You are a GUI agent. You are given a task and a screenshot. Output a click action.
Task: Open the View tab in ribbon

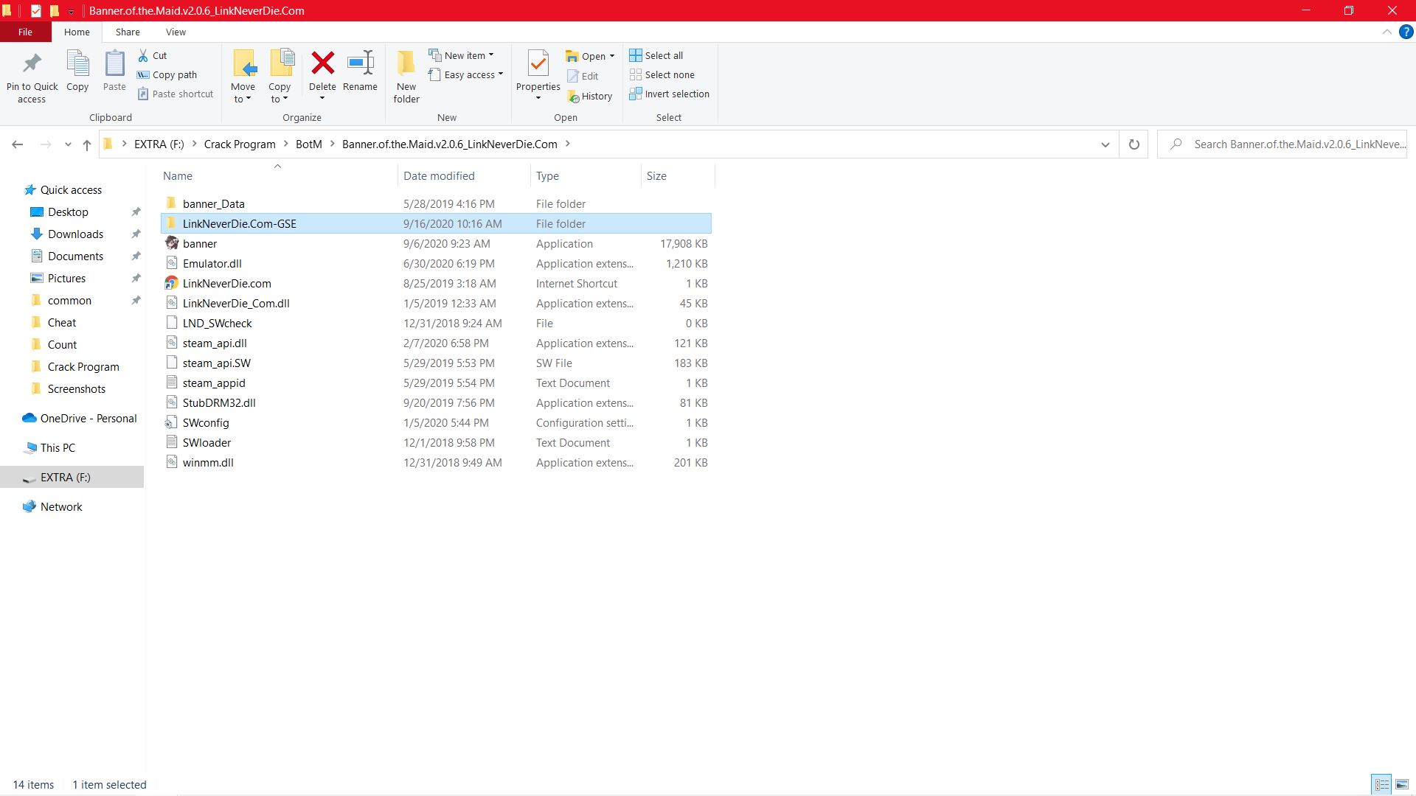pyautogui.click(x=175, y=32)
